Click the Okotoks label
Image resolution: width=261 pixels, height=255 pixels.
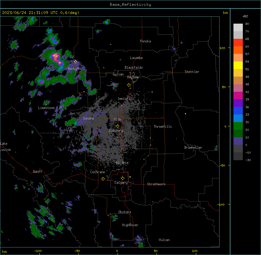point(125,212)
